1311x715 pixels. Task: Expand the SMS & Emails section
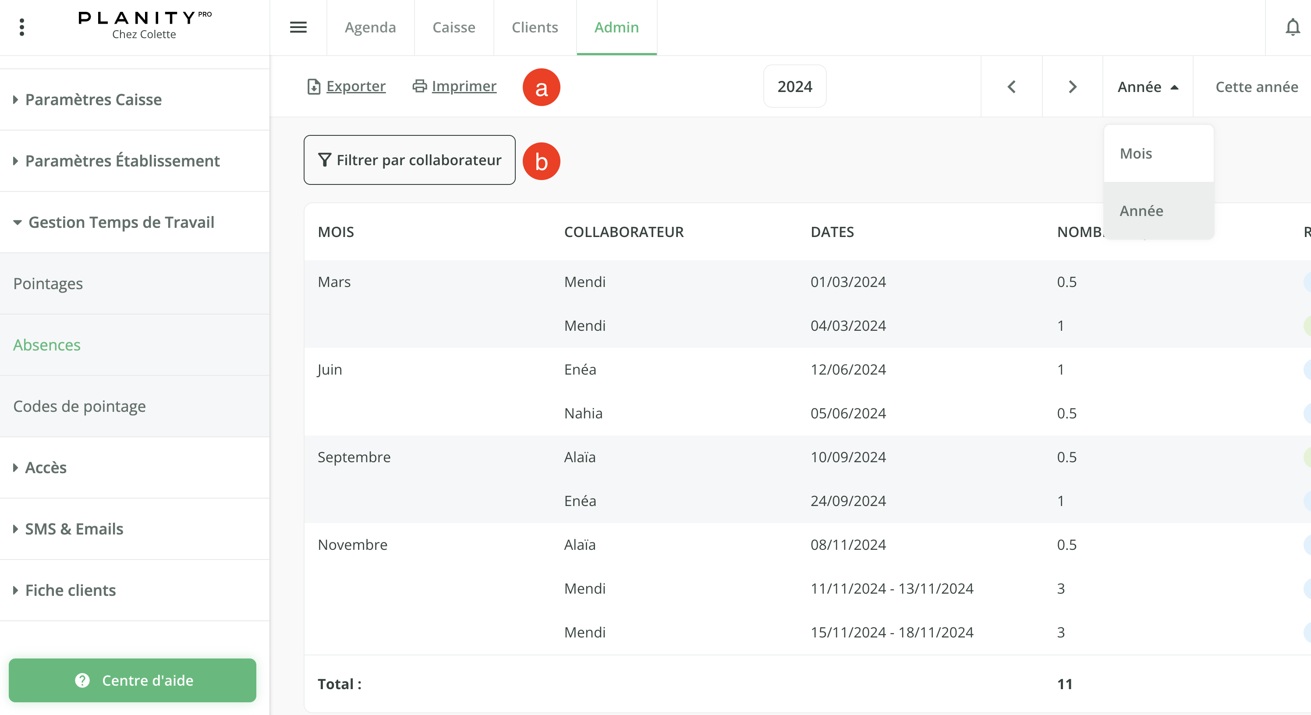click(x=74, y=529)
